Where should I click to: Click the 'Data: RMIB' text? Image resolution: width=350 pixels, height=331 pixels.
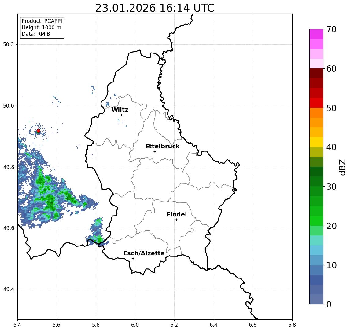click(x=36, y=34)
